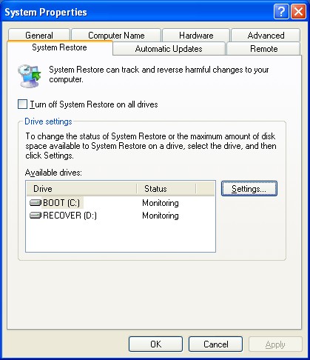Click the System Restore tab
The image size is (310, 360).
pyautogui.click(x=60, y=47)
